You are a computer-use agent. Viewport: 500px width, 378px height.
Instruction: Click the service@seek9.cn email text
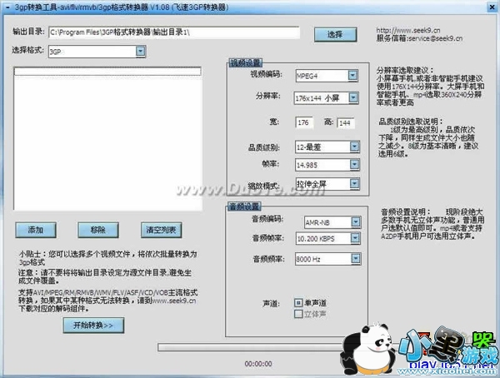436,38
